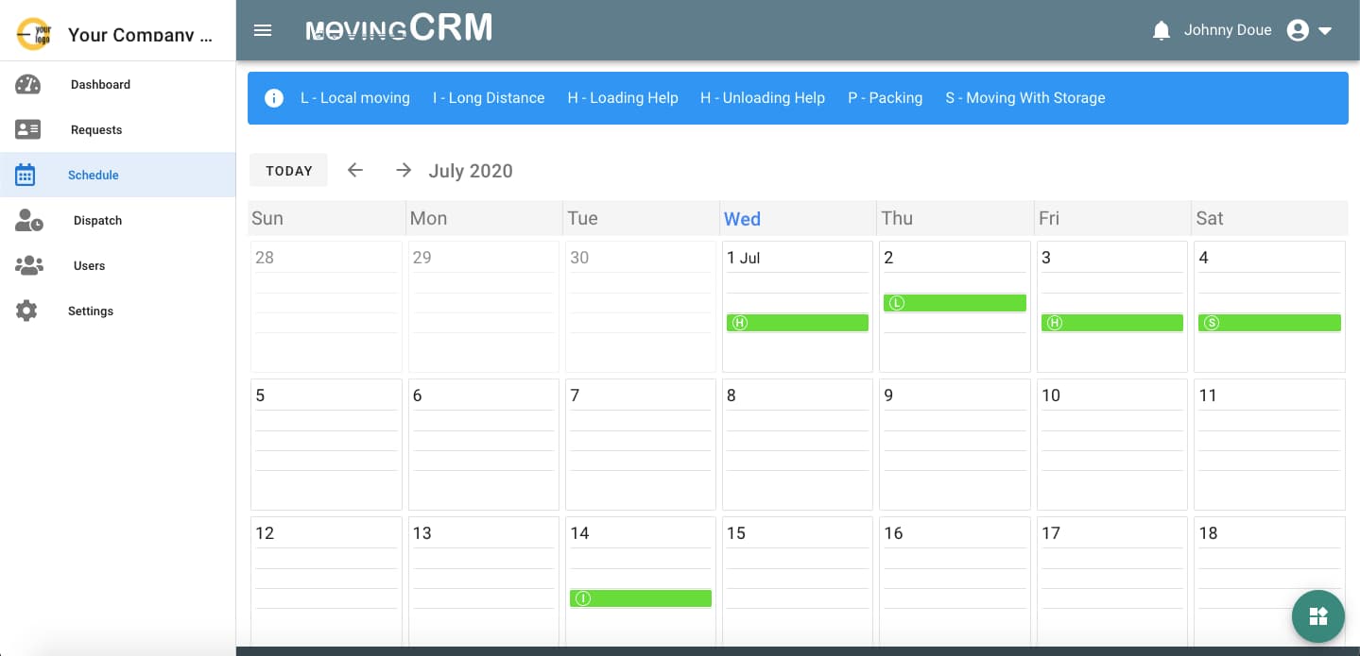The height and width of the screenshot is (656, 1360).
Task: Click the Dispatch person-clock icon
Action: [28, 220]
